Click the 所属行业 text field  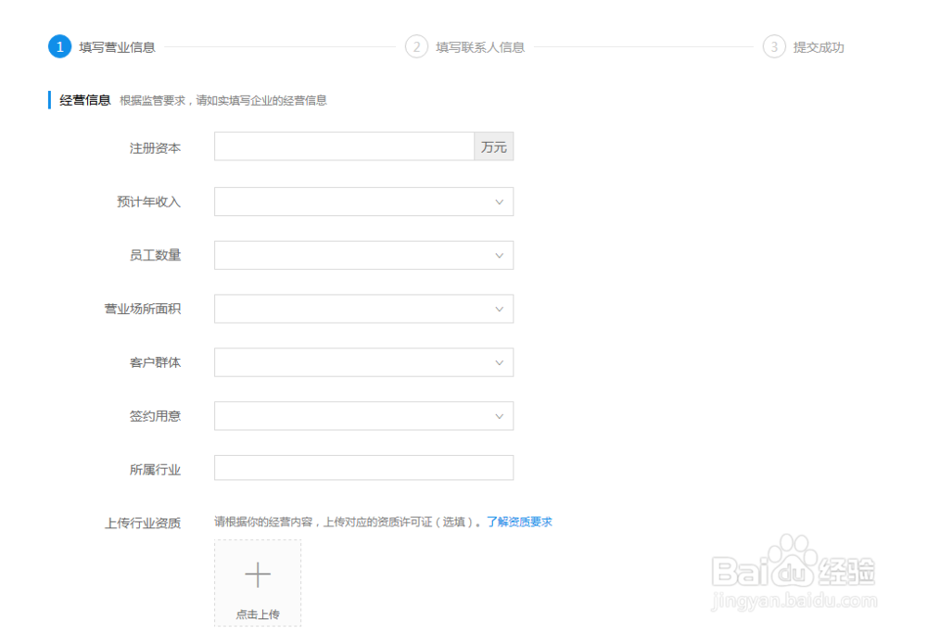tap(363, 467)
